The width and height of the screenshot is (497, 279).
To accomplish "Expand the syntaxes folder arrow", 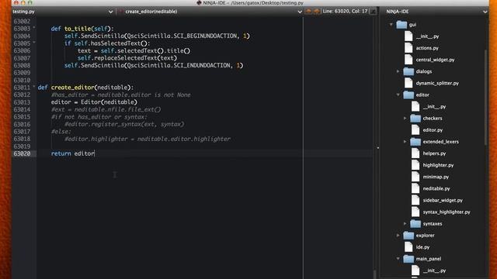I will pyautogui.click(x=405, y=223).
